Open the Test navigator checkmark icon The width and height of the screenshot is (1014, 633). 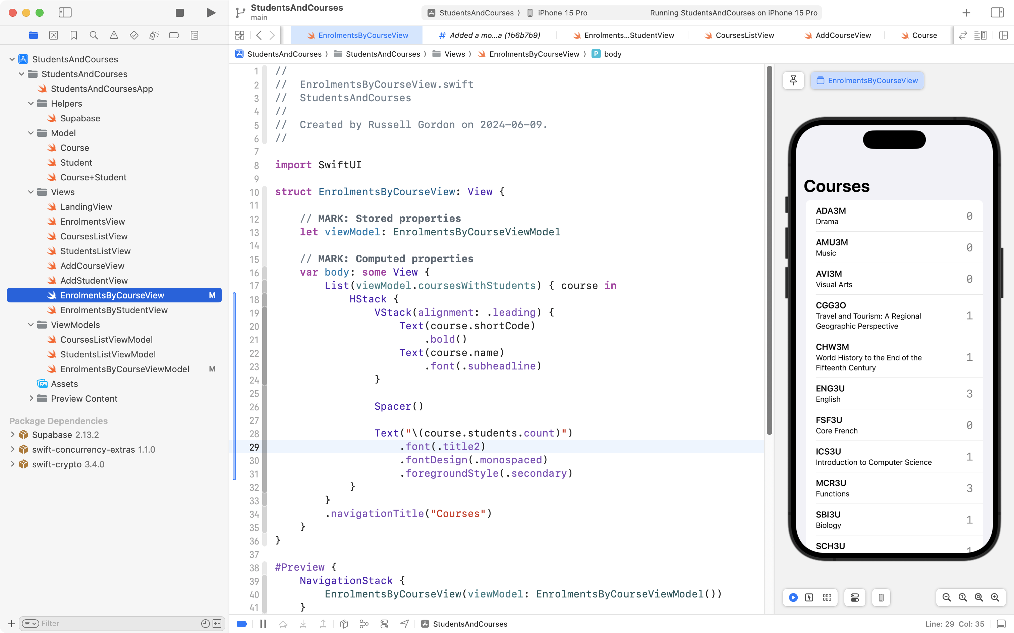coord(134,35)
